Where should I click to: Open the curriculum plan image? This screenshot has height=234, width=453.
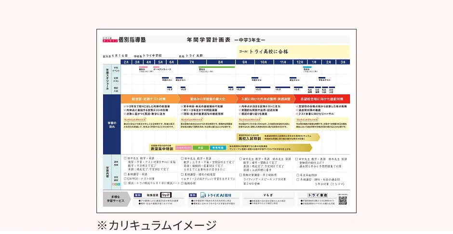226,121
